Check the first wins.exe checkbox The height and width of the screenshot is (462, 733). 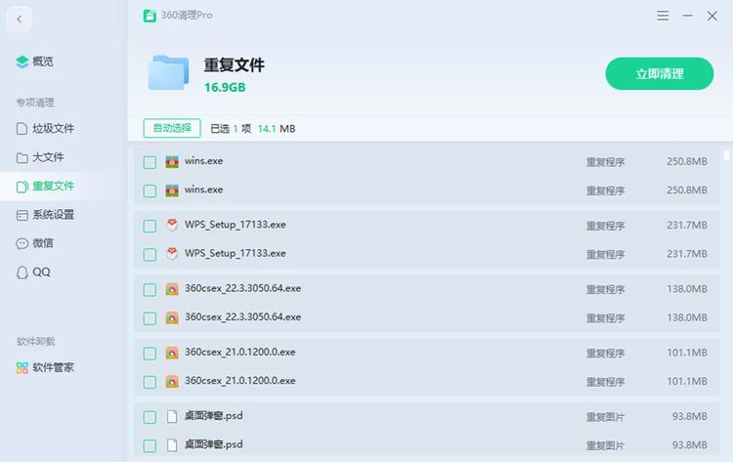coord(150,162)
